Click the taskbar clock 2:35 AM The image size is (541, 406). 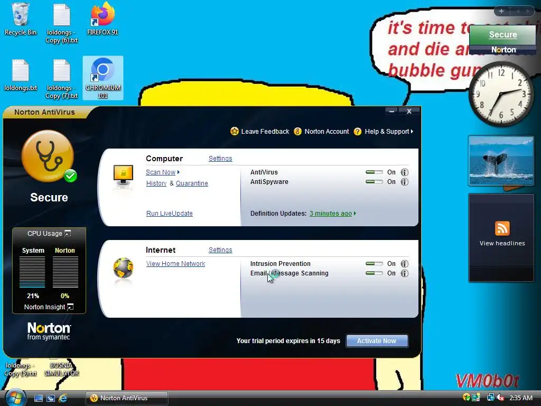coord(520,398)
